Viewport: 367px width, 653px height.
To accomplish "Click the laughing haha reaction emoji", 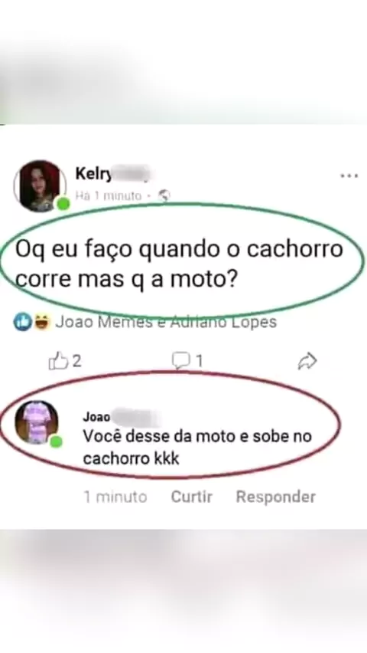I will [x=41, y=322].
